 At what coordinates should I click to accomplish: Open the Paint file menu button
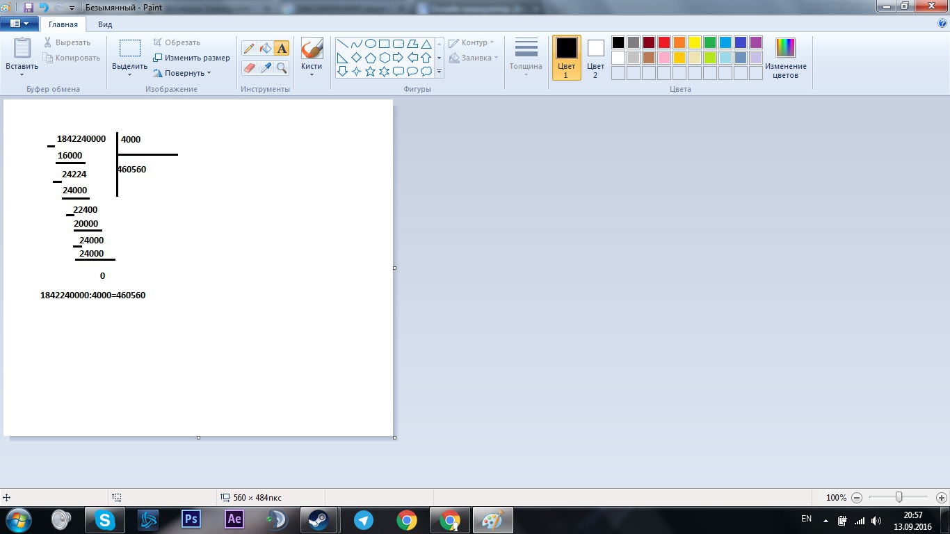[19, 24]
